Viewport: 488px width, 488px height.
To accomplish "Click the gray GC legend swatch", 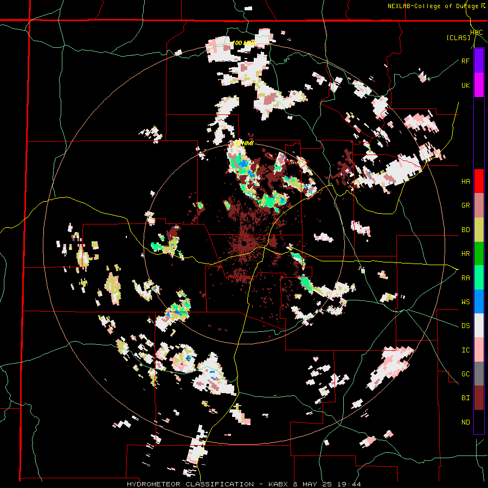I will click(x=479, y=374).
